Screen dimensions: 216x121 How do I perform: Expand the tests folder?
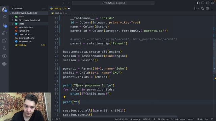coord(28,24)
